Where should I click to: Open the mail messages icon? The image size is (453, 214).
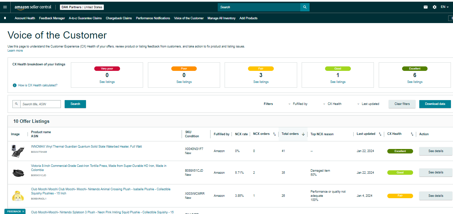pos(426,7)
